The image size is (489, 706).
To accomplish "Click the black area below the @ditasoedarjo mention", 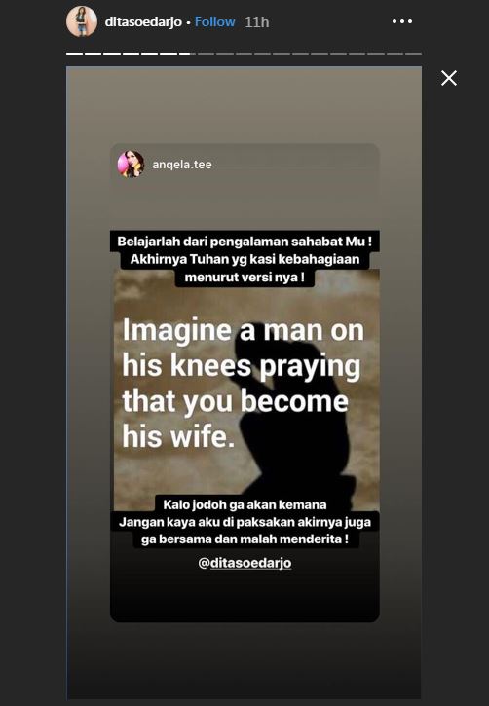I will coord(244,597).
